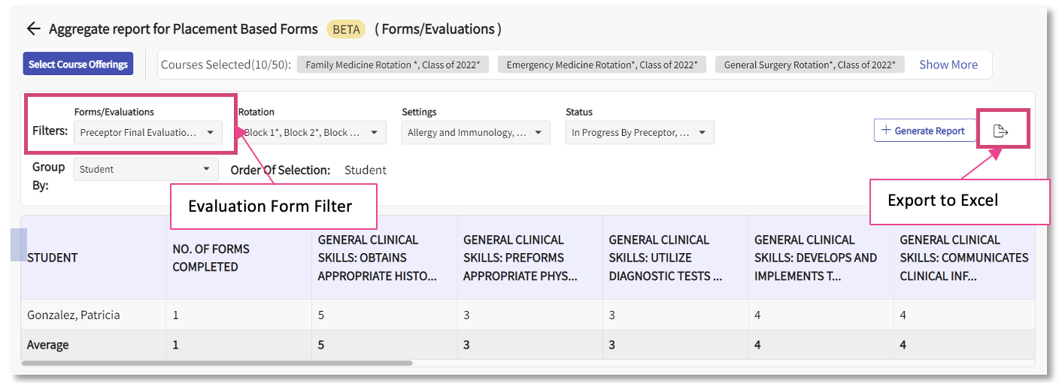The height and width of the screenshot is (383, 1059).
Task: Click the back arrow icon
Action: click(33, 29)
